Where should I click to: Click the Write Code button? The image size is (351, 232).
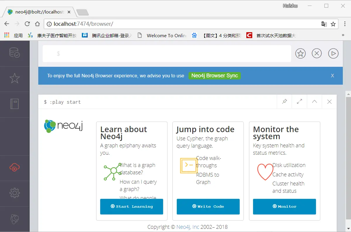pos(208,207)
